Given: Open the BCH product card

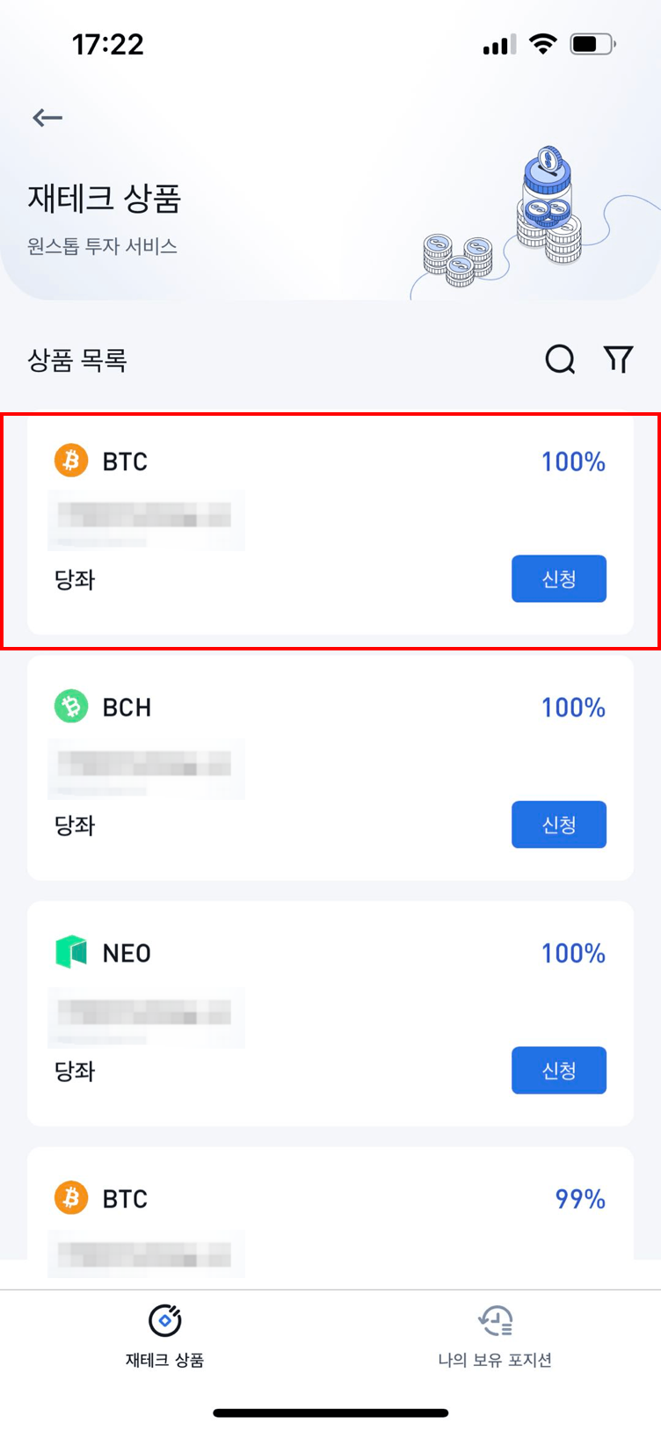Looking at the screenshot, I should pyautogui.click(x=330, y=767).
